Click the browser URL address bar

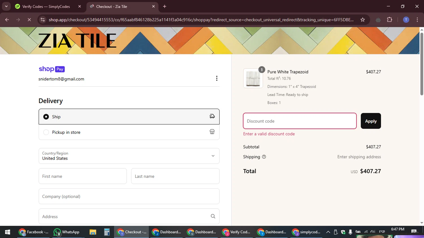coord(201,20)
